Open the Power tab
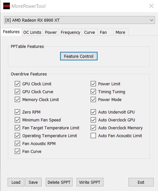 click(51, 32)
